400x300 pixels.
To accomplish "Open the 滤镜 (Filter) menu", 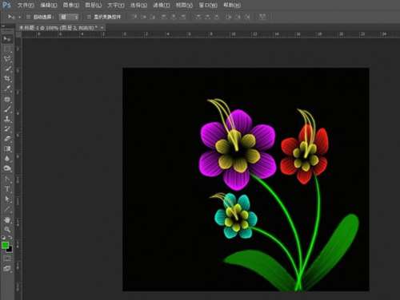I will [x=162, y=5].
